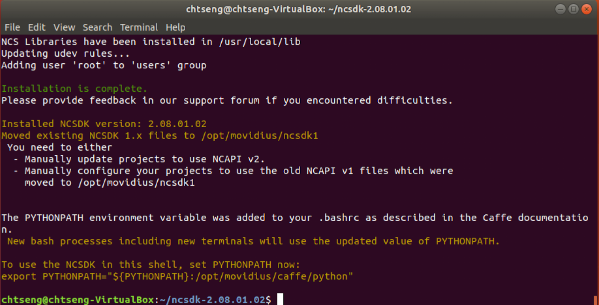Maximize the terminal window
Screen dimensions: 599x305
point(574,9)
